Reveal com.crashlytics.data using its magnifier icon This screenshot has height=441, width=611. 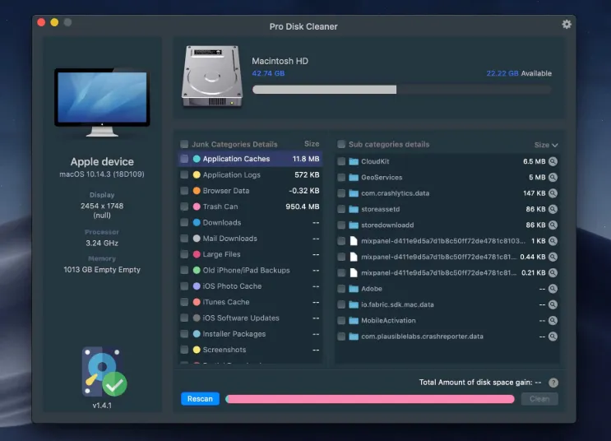coord(553,193)
